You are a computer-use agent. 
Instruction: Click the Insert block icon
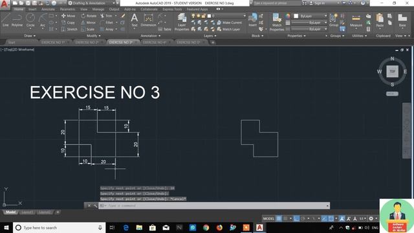[x=252, y=20]
